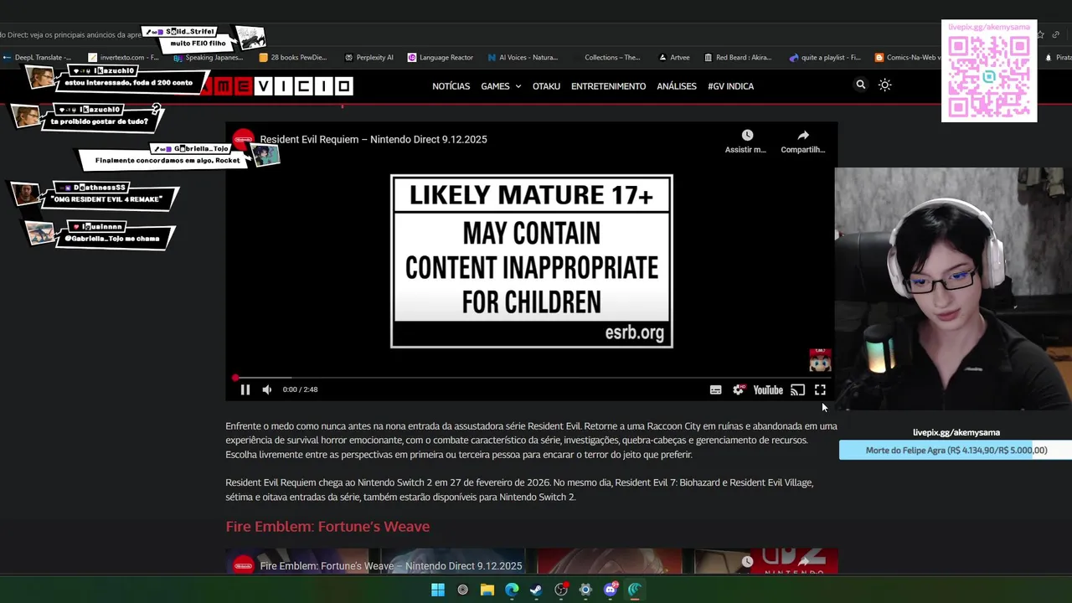Click the livepix QR code overlay
The image size is (1072, 603).
989,71
